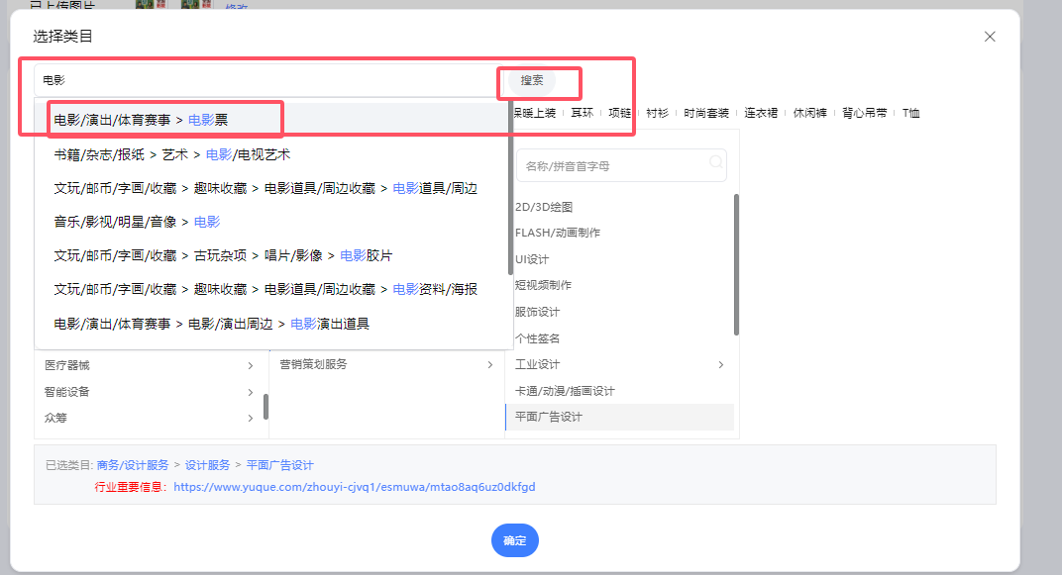Expand the 工业设计 chevron arrow
The width and height of the screenshot is (1062, 575).
click(x=720, y=364)
